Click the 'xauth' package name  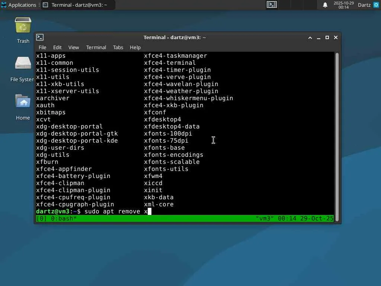pos(45,105)
